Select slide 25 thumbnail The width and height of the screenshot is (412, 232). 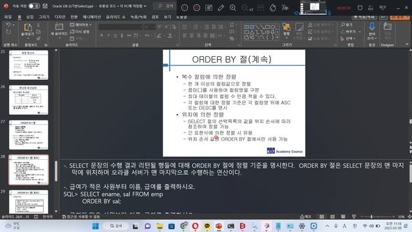coord(28,65)
